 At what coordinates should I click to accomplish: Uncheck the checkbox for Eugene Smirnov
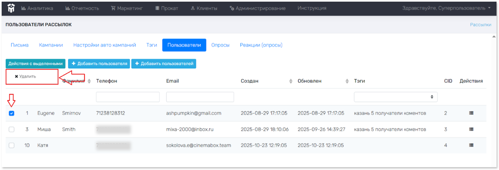[12, 113]
